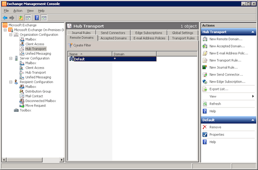Select the Remote Domains tab

[x=81, y=38]
